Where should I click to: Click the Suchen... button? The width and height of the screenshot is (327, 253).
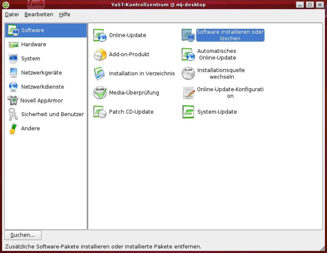[x=23, y=235]
